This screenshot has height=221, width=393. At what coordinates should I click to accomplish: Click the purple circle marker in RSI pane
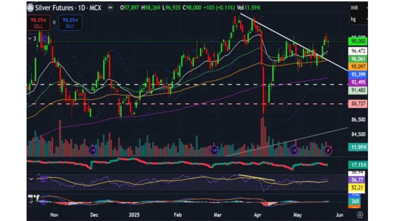pos(44,179)
